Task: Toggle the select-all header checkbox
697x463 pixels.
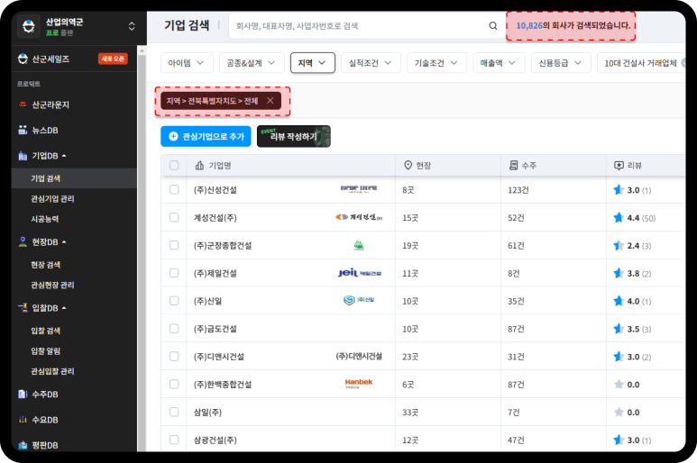Action: (174, 165)
